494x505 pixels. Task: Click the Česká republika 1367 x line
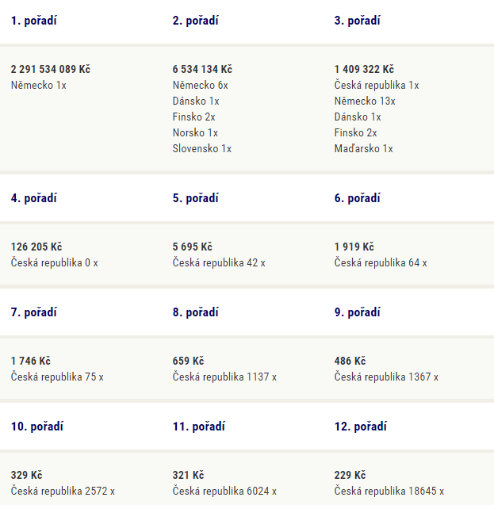[386, 377]
